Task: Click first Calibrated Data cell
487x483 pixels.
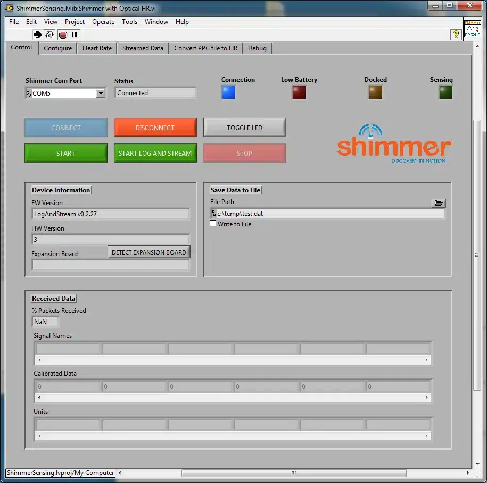Action: coord(68,387)
